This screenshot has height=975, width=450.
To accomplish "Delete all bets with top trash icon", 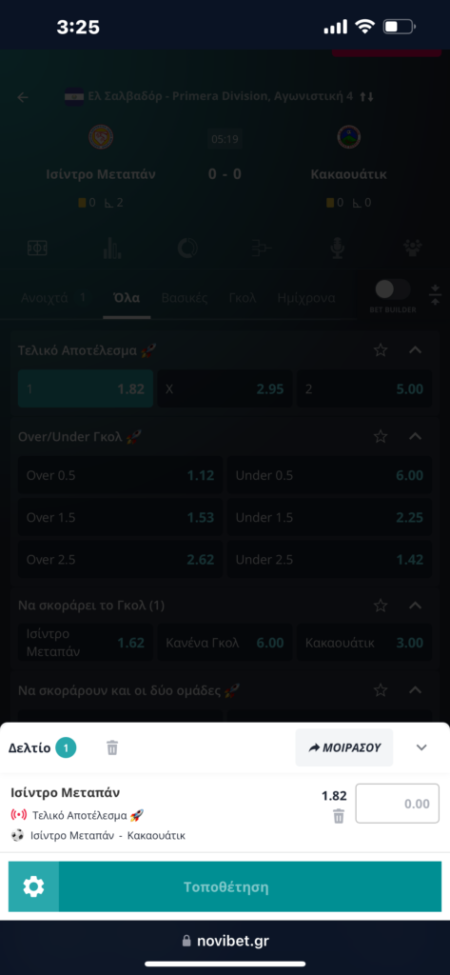I will (x=112, y=747).
